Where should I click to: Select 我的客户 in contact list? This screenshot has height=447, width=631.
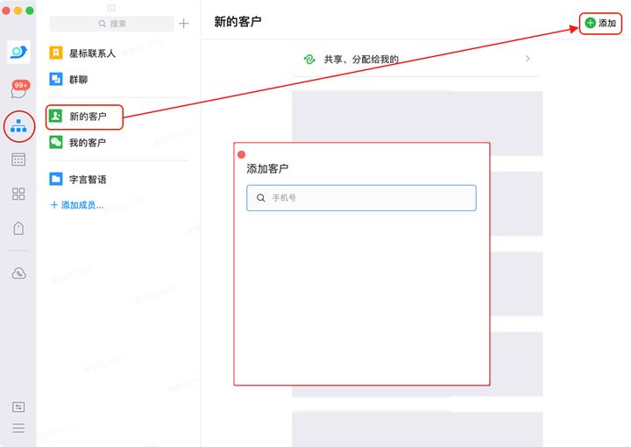coord(86,142)
